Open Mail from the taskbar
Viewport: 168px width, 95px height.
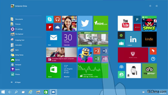point(53,92)
